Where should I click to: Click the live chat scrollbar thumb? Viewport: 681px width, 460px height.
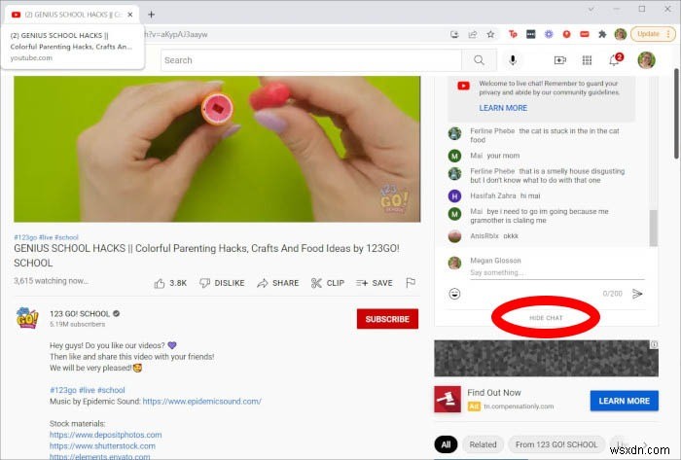click(653, 228)
